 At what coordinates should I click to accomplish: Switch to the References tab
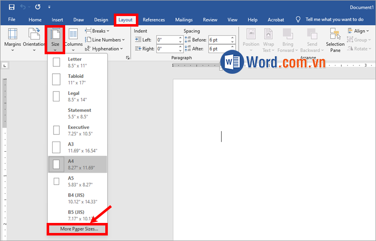[153, 20]
